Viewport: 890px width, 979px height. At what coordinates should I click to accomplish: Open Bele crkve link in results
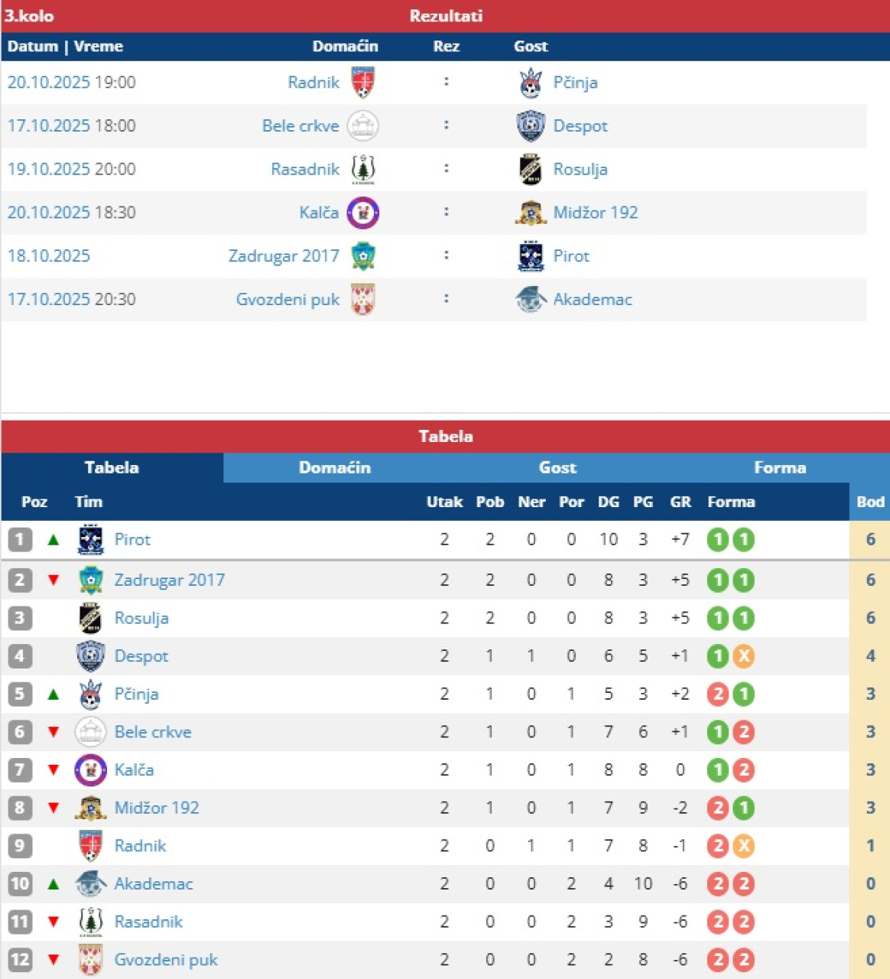point(300,126)
